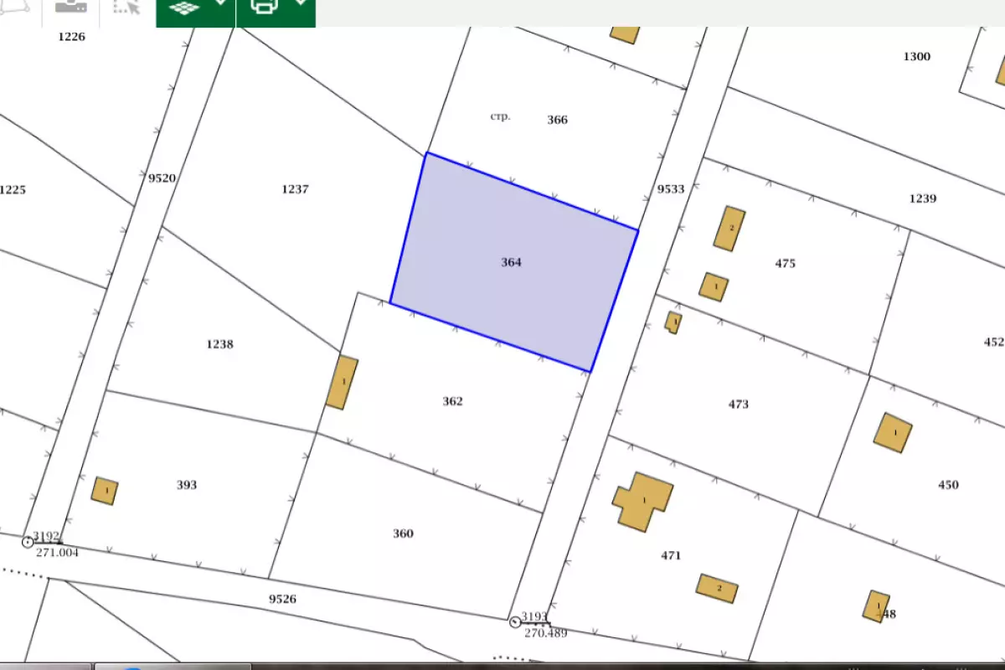Select road parcel 9526 at bottom
This screenshot has width=1005, height=670.
coord(282,599)
